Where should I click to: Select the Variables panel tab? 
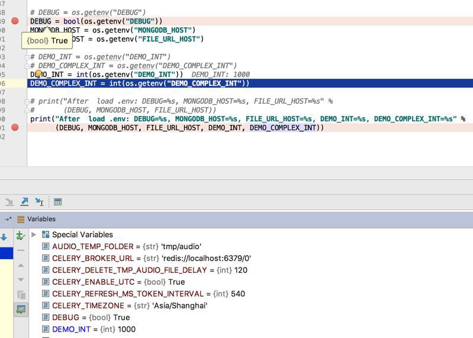pyautogui.click(x=37, y=219)
